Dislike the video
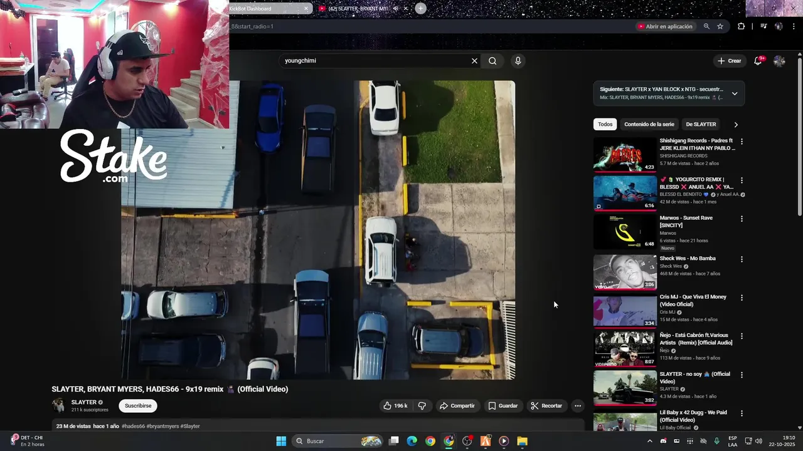Viewport: 803px width, 451px height. (422, 406)
